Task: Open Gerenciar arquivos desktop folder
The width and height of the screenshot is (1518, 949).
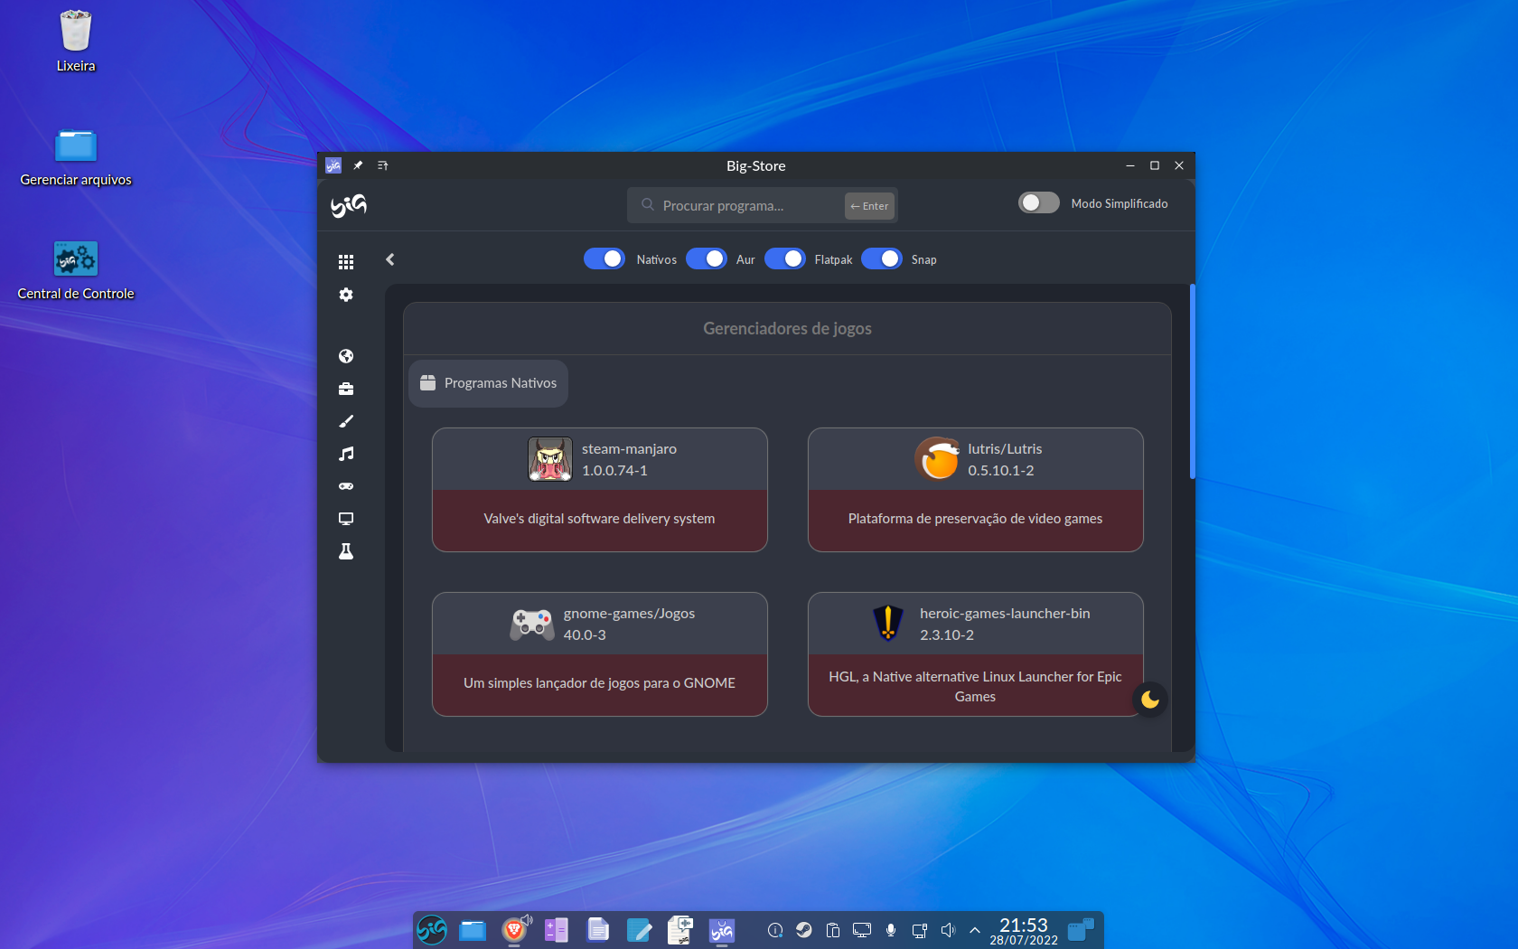Action: point(76,157)
